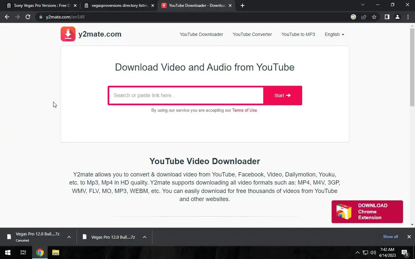This screenshot has height=259, width=415.
Task: Toggle the browser side panel icon
Action: (387, 17)
